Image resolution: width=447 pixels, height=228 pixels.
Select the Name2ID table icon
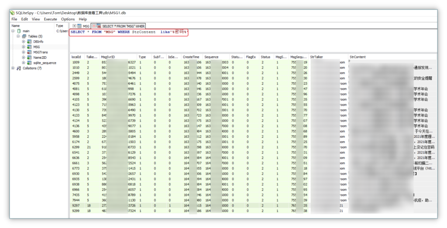pyautogui.click(x=29, y=58)
